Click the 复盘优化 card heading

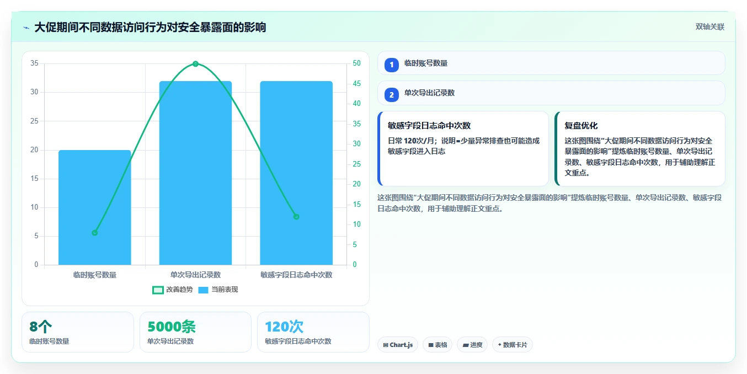(581, 126)
